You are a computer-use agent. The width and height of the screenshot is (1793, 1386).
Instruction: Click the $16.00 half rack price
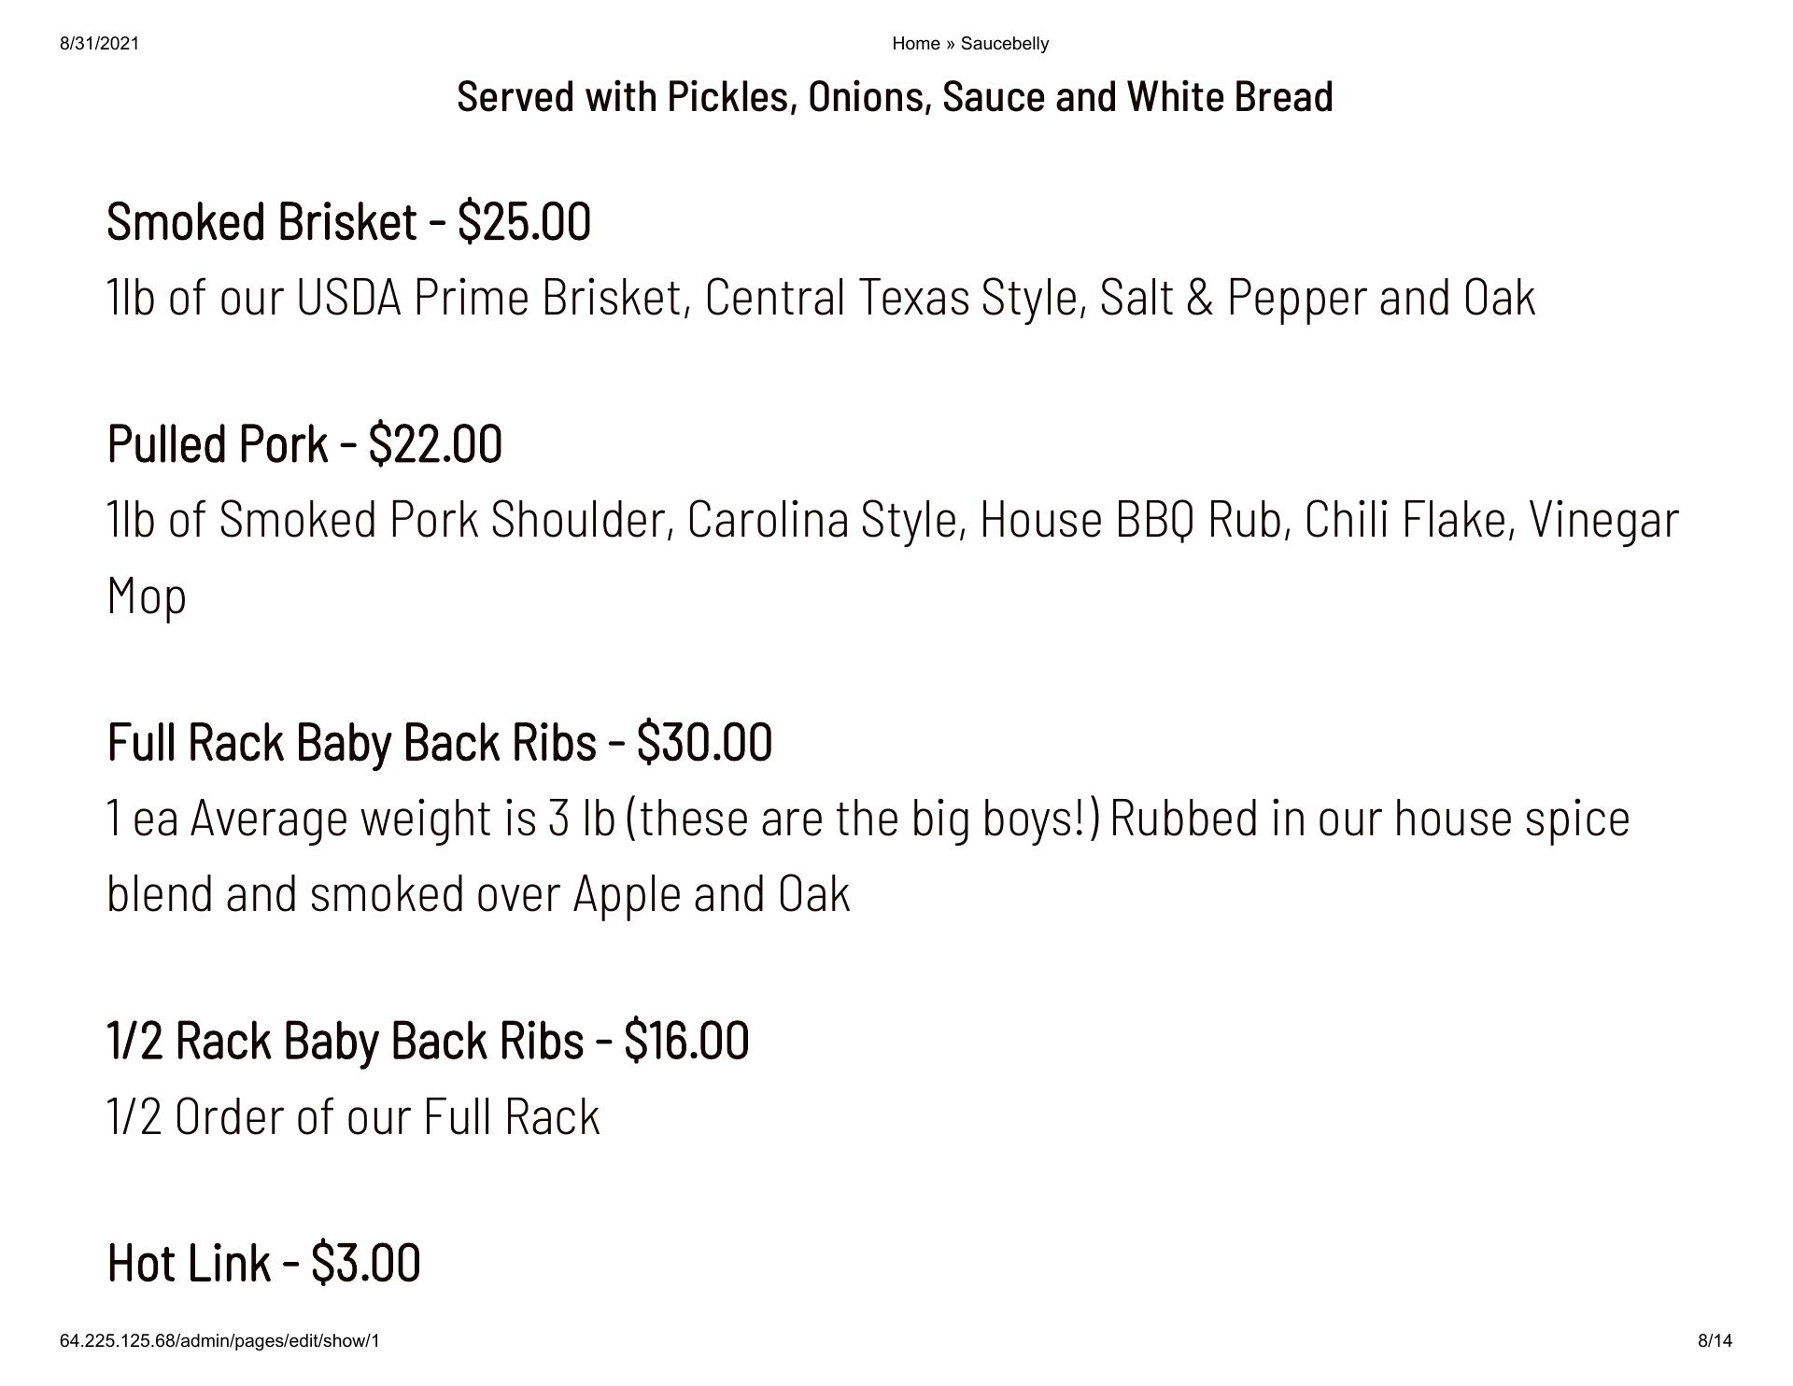pos(686,1041)
